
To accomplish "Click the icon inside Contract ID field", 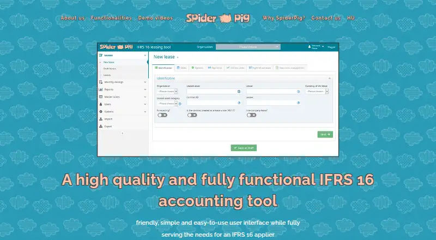I will [239, 103].
